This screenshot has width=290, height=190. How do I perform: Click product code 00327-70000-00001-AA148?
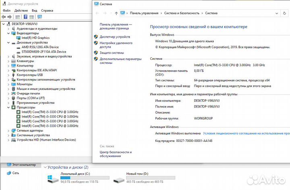click(194, 141)
